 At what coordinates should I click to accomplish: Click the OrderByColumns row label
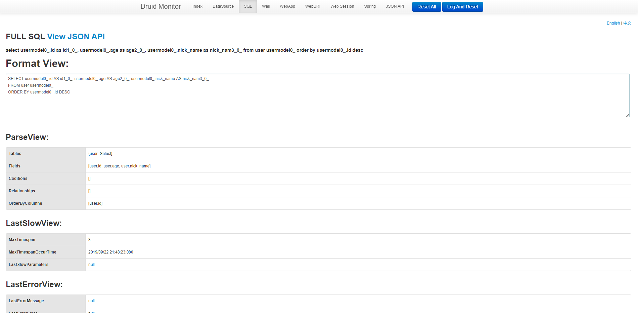[x=26, y=203]
